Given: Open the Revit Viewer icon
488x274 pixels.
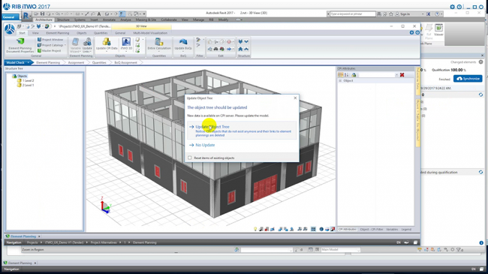Looking at the screenshot, I should pyautogui.click(x=438, y=30).
